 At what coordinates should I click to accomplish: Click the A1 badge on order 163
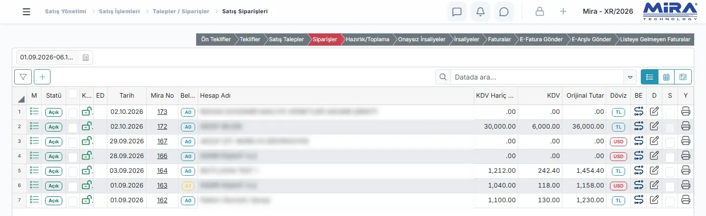tap(188, 186)
